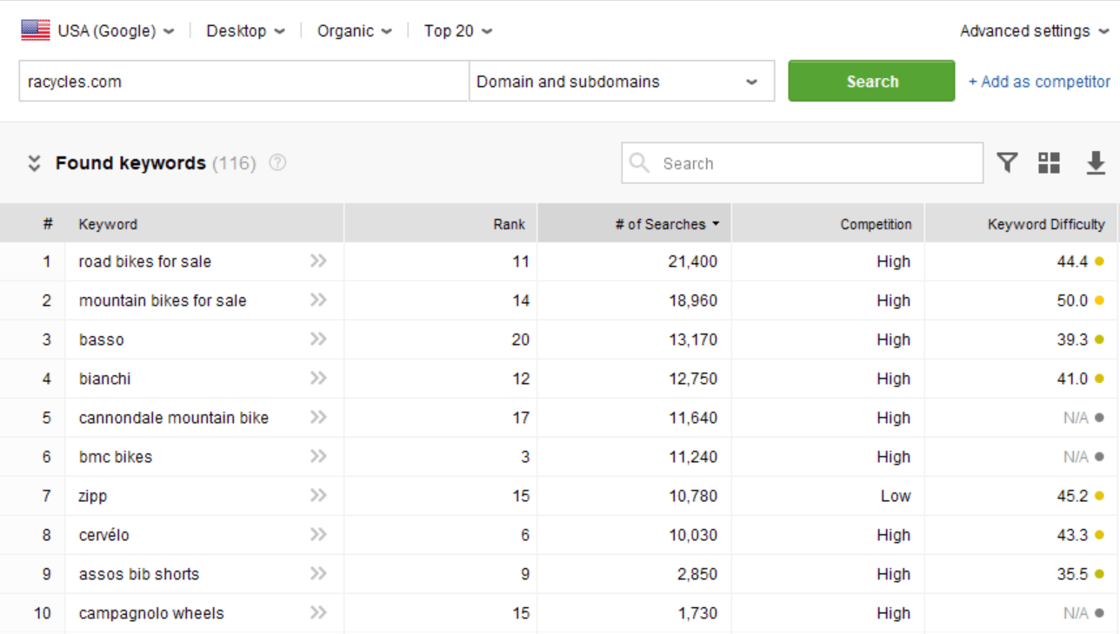This screenshot has height=634, width=1120.
Task: Click the USA flag icon
Action: click(x=36, y=30)
